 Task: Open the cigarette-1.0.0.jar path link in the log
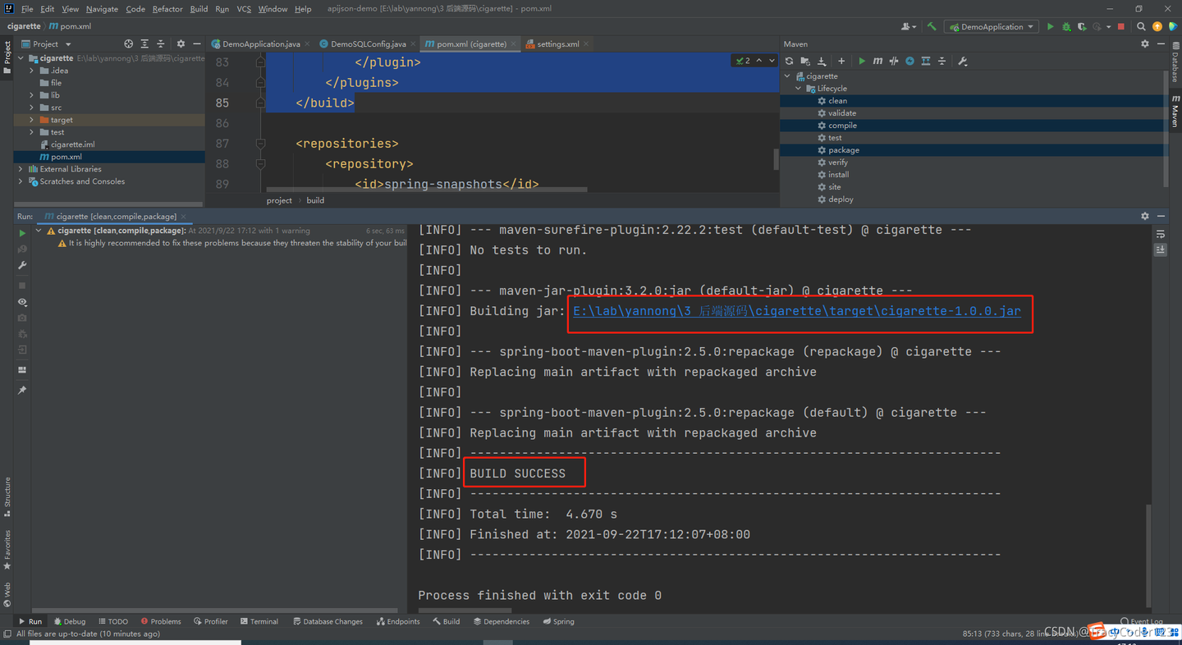(x=796, y=311)
